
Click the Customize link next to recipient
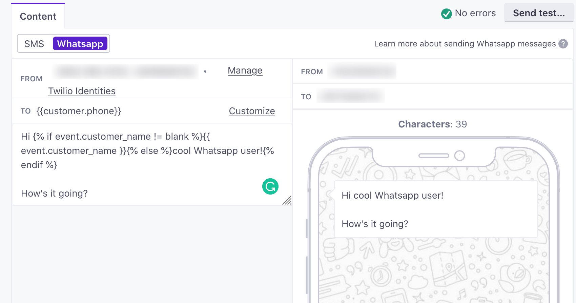[x=252, y=111]
